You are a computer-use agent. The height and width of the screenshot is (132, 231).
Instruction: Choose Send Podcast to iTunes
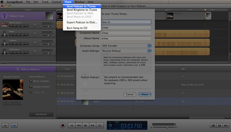tap(82, 6)
